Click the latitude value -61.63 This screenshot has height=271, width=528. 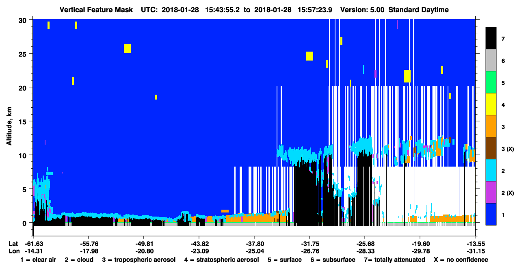coord(33,244)
